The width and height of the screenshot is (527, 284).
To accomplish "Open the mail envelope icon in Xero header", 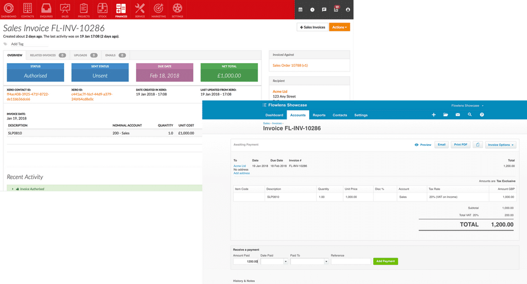I will (x=458, y=115).
